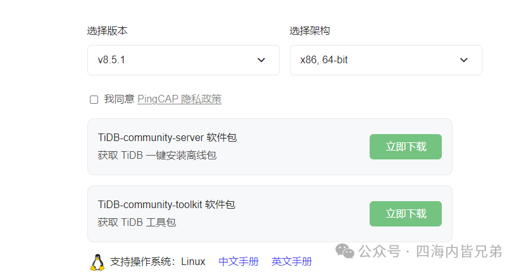Download the TiDB-community-toolkit package

406,214
